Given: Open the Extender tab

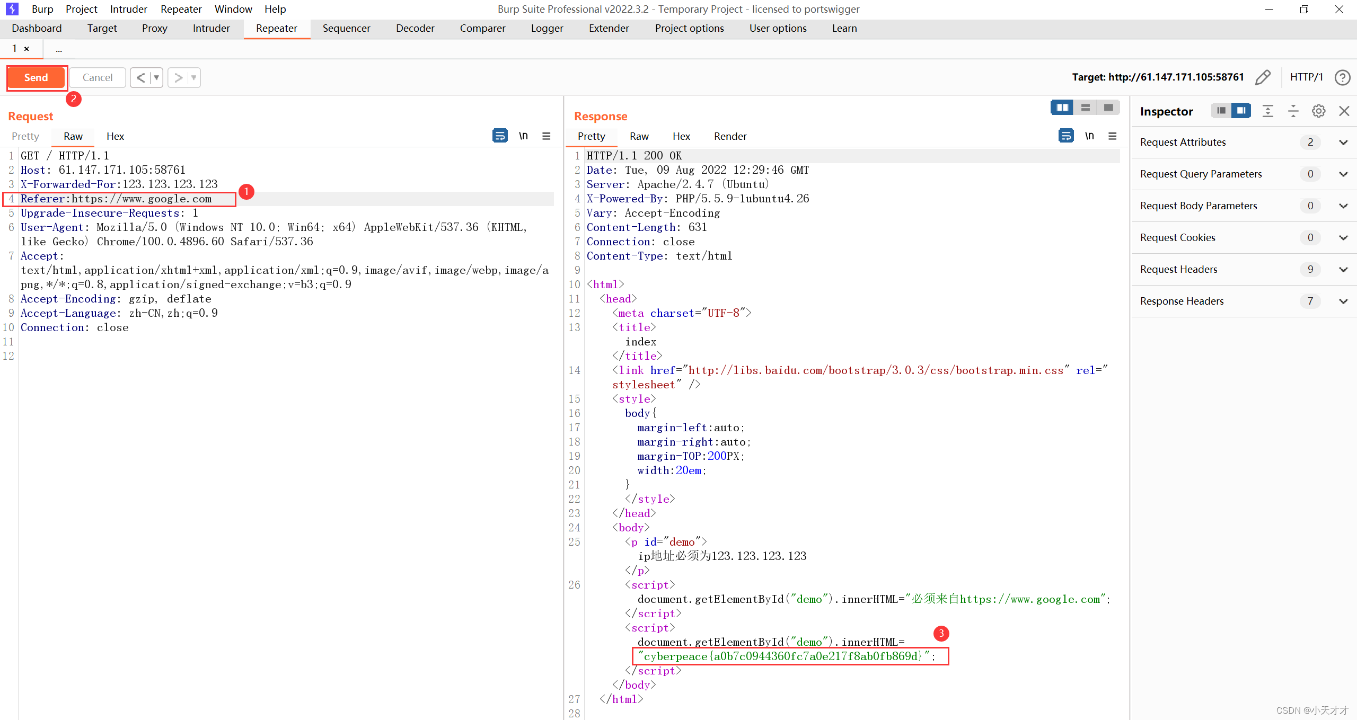Looking at the screenshot, I should coord(609,28).
